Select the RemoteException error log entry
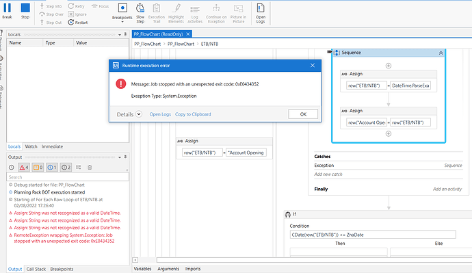Image resolution: width=472 pixels, height=273 pixels. tap(64, 238)
